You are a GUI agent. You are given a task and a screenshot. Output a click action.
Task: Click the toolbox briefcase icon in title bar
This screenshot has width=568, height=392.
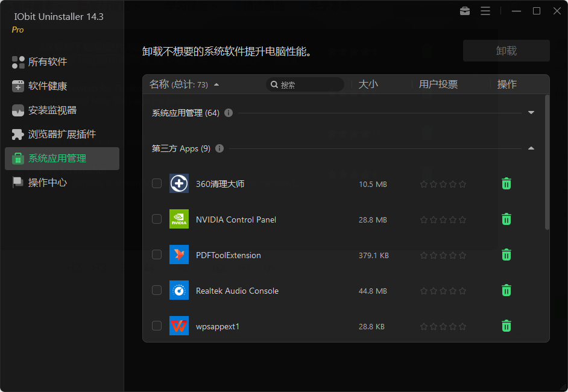pos(465,11)
